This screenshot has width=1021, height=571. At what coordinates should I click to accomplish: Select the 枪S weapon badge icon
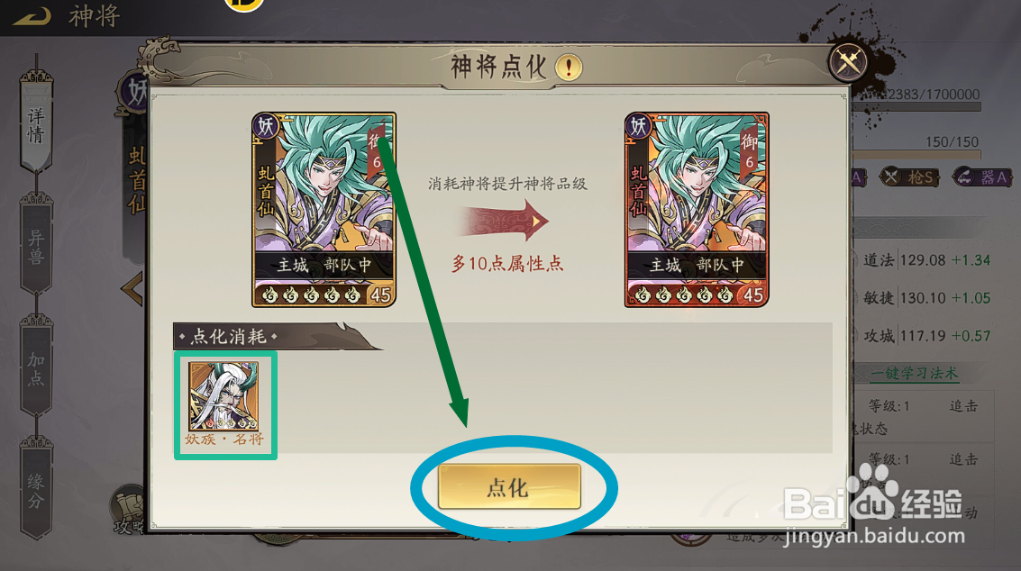pos(909,177)
